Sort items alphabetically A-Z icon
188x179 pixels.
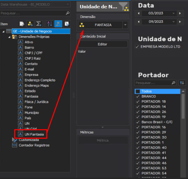[x=50, y=24]
